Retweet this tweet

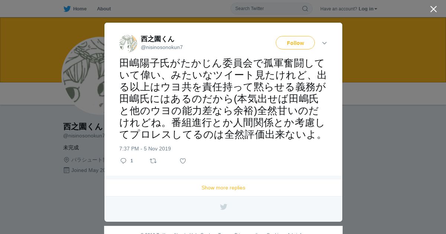coord(153,161)
